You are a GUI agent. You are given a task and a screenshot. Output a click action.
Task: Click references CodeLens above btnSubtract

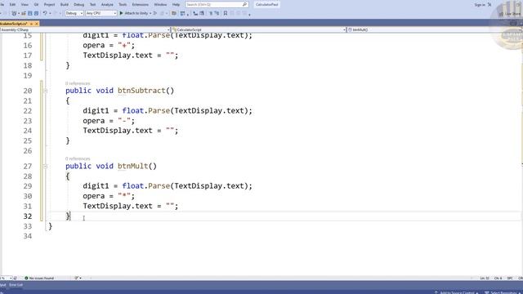coord(78,83)
